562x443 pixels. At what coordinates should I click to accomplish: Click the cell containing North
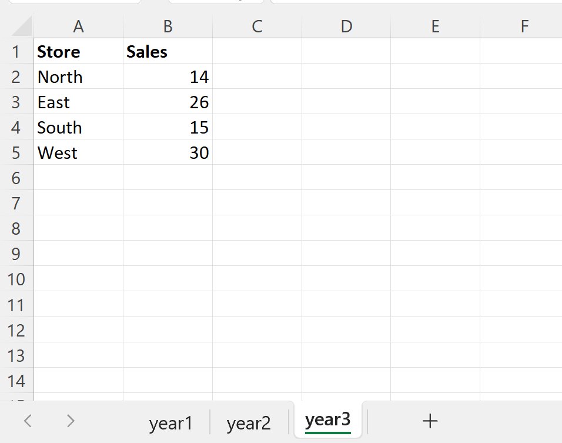point(78,76)
